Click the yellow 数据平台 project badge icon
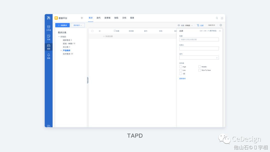This screenshot has width=270, height=152. click(x=56, y=18)
